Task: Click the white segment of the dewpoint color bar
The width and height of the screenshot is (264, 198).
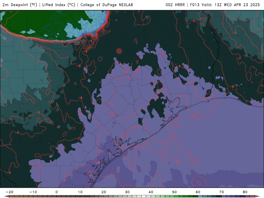Action: 144,196
